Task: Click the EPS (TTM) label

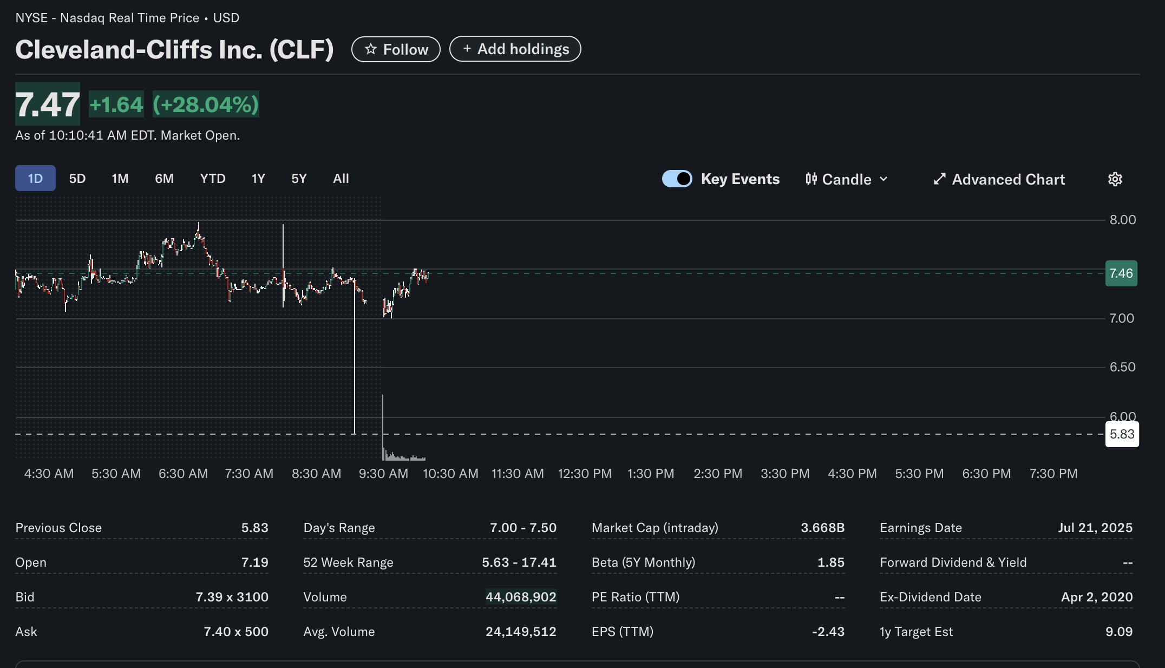Action: pos(623,632)
